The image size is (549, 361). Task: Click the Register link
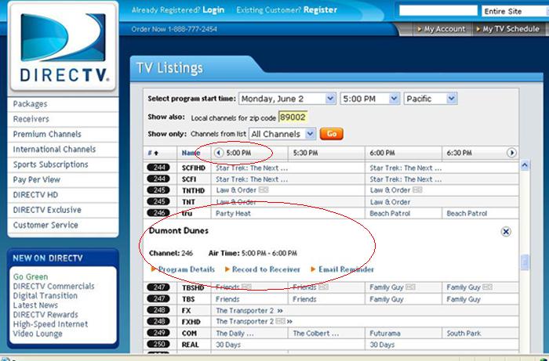click(320, 10)
